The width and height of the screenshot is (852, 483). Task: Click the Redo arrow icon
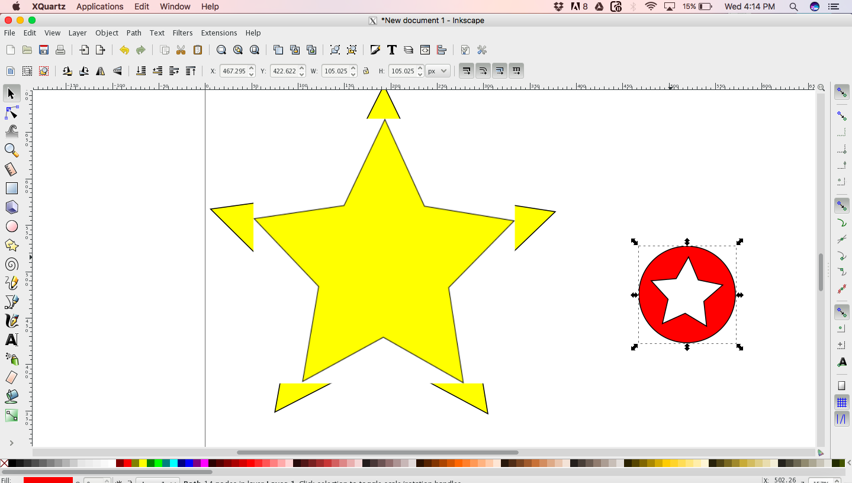tap(140, 50)
